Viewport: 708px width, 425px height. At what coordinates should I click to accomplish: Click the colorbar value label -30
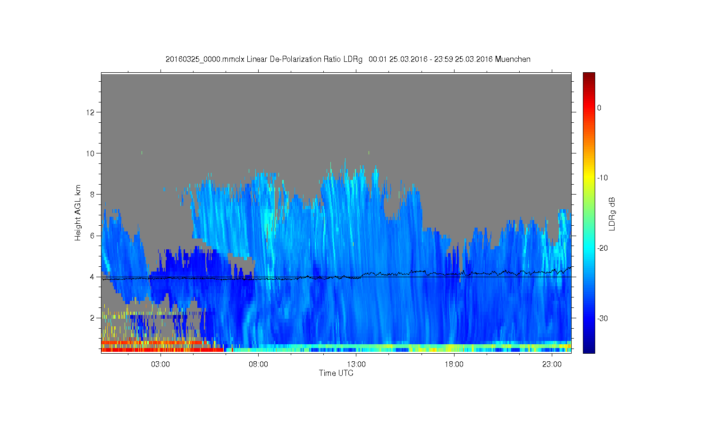[x=602, y=318]
